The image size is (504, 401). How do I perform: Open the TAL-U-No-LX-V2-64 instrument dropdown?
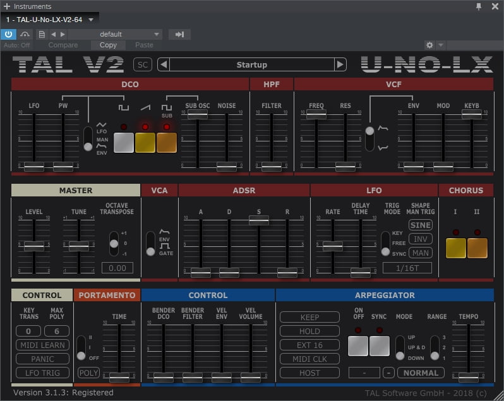[x=91, y=20]
